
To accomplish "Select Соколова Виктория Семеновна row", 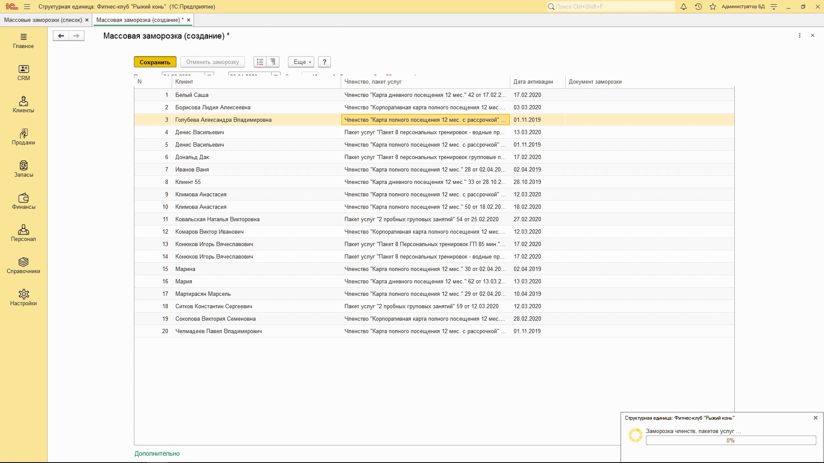I will tap(434, 319).
